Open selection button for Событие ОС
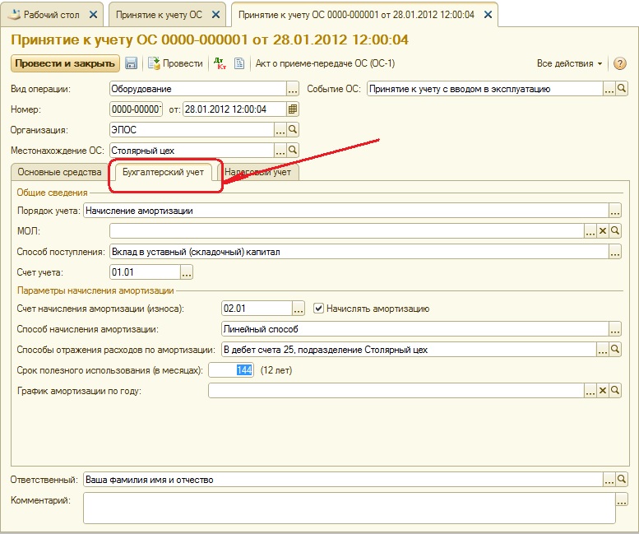Screen dimensions: 639x534 pos(609,89)
